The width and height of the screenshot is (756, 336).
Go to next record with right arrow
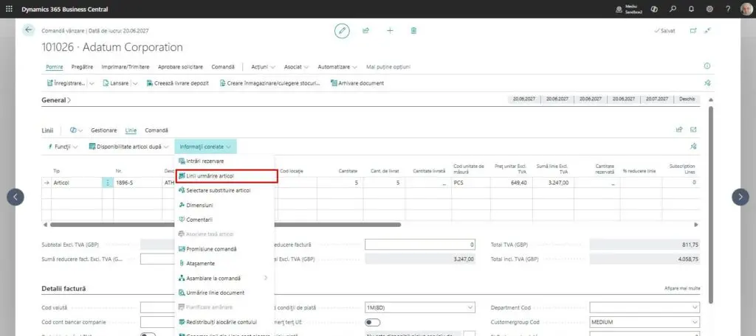(x=740, y=197)
